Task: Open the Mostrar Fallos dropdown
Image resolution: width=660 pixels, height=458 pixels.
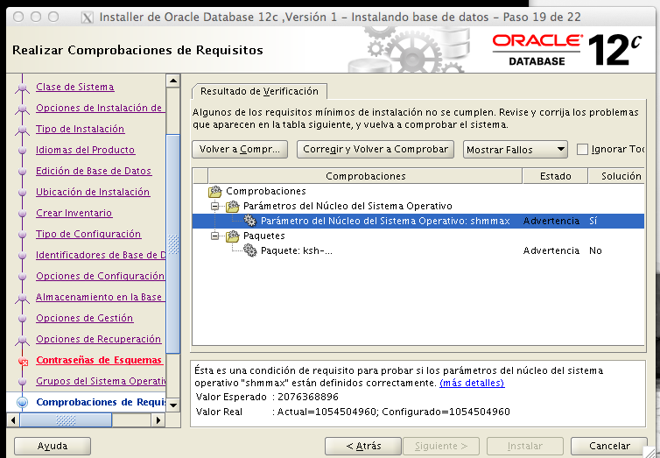Action: (x=516, y=150)
